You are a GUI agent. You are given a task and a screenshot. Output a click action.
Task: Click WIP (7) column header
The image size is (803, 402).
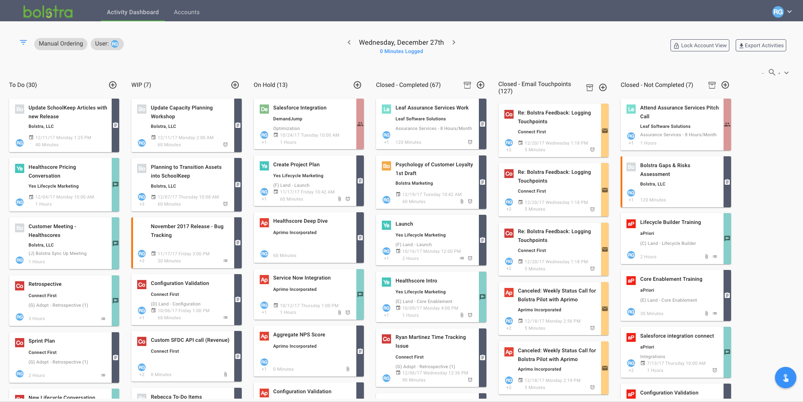pyautogui.click(x=141, y=85)
